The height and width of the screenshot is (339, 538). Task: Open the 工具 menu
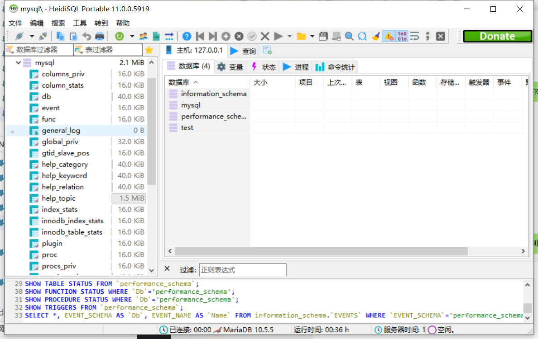pyautogui.click(x=80, y=23)
